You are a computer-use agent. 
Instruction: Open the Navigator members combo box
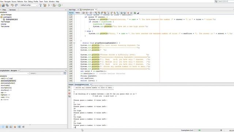[x=15, y=73]
